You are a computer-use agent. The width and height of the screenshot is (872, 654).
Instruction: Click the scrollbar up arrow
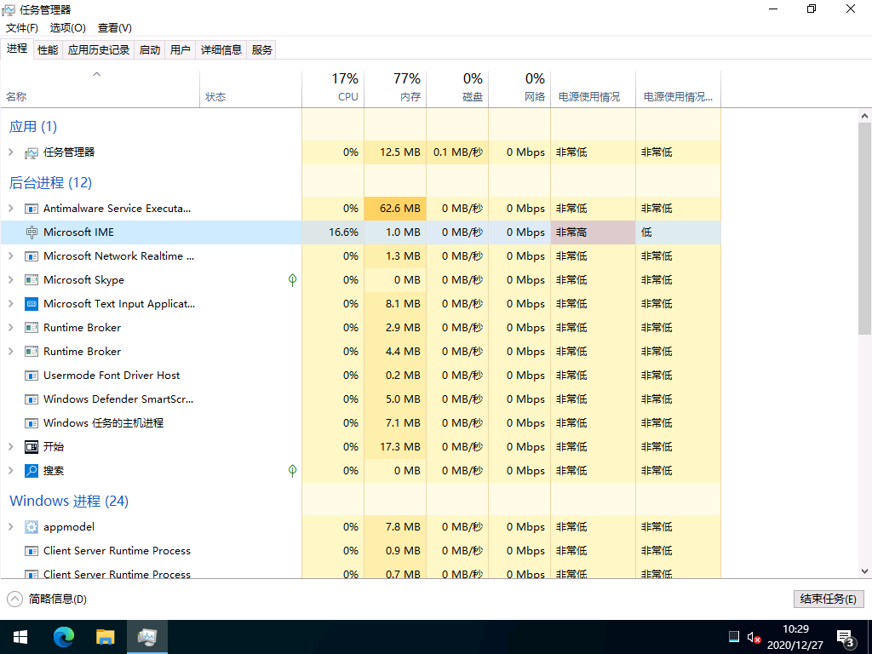pos(864,116)
